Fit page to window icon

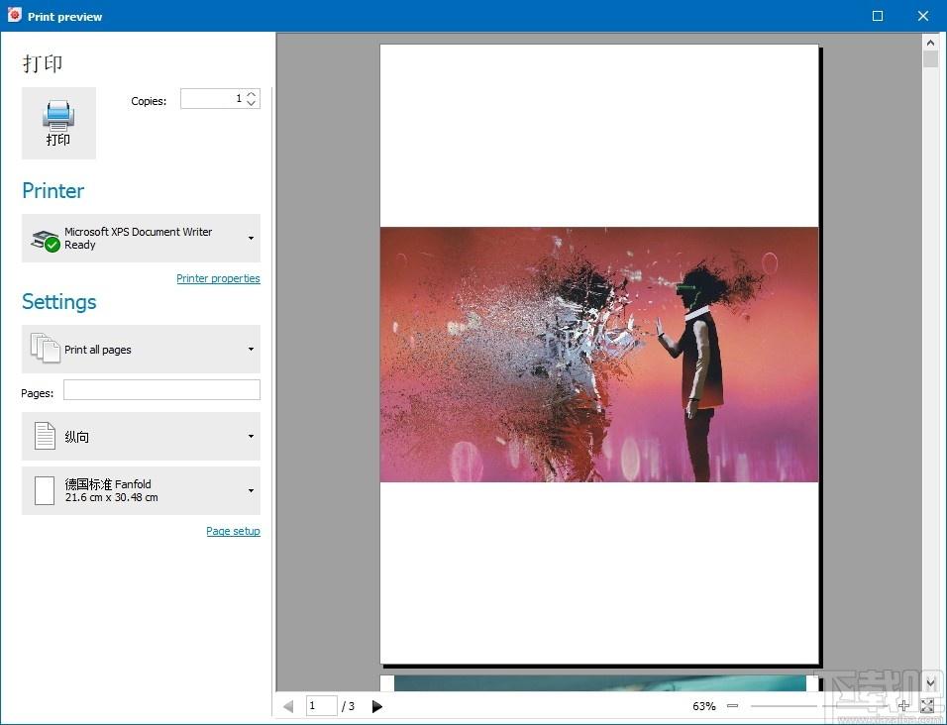(927, 705)
